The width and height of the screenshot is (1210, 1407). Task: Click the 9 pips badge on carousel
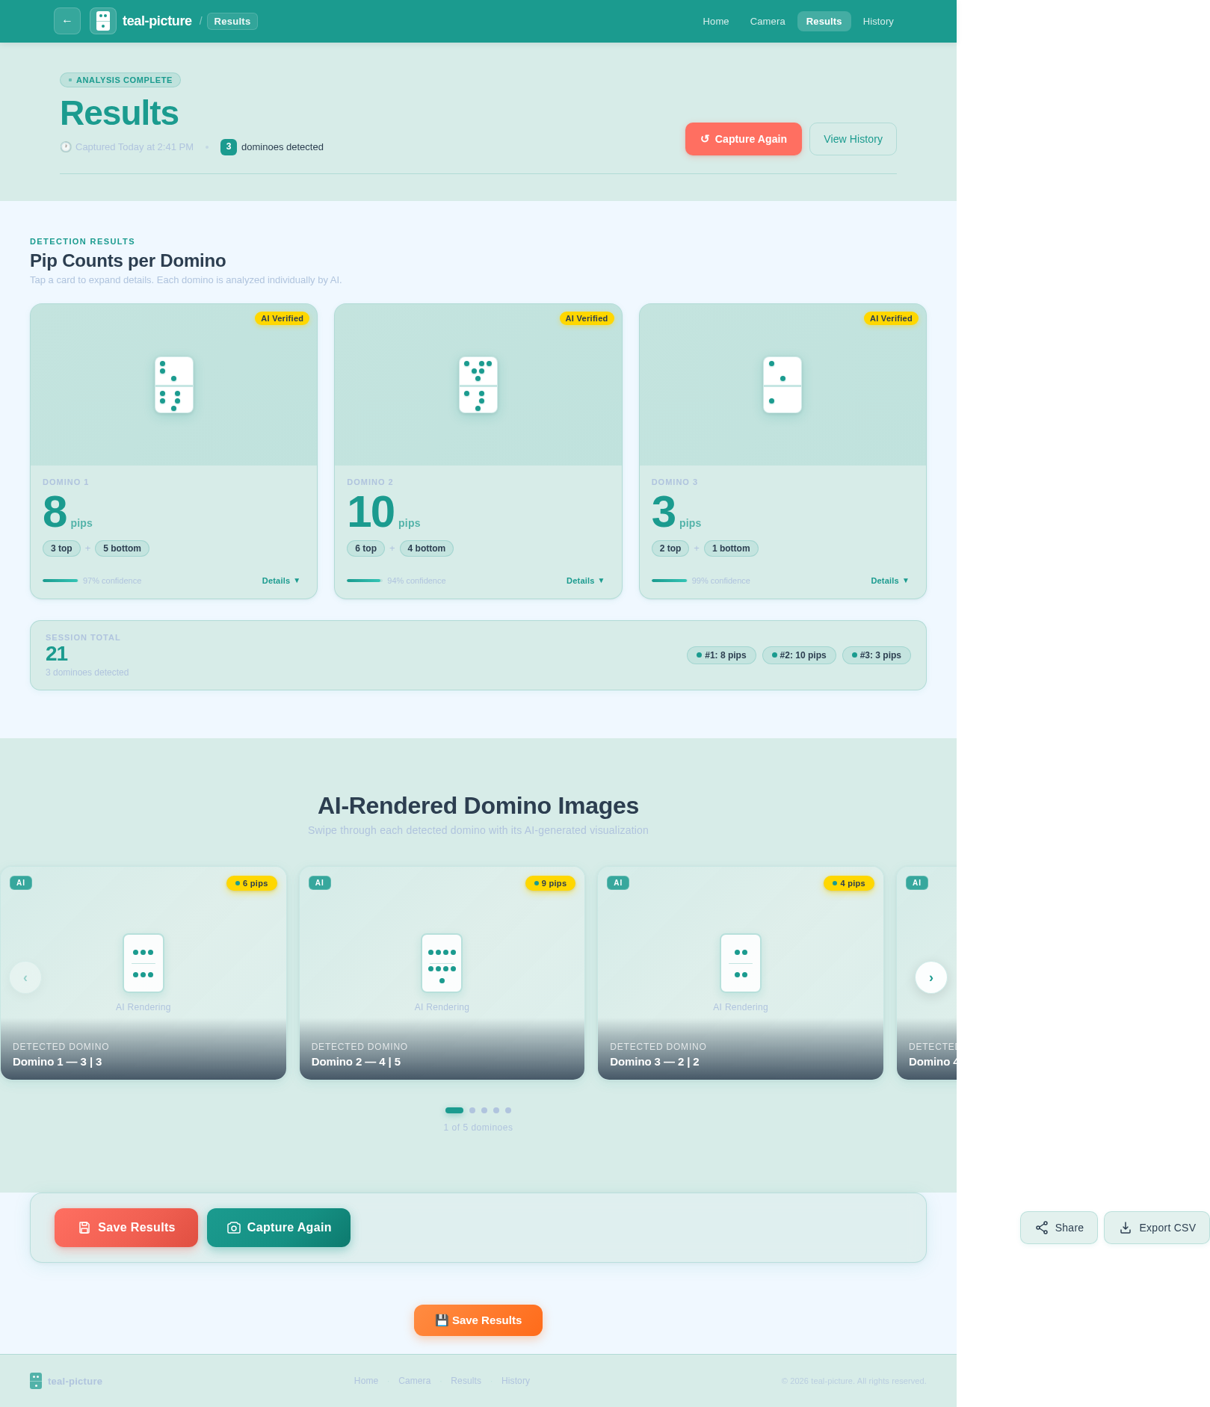[550, 883]
